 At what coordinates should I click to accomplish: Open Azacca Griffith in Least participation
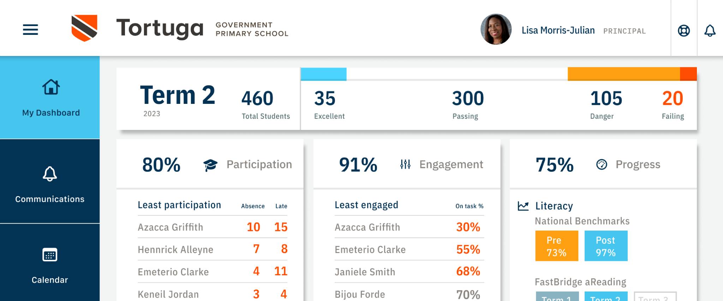click(171, 227)
